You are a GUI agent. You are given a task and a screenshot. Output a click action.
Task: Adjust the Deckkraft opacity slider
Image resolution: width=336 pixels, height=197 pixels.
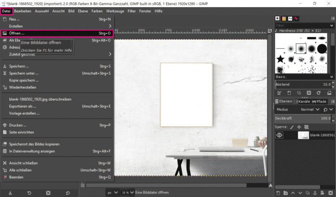299,118
